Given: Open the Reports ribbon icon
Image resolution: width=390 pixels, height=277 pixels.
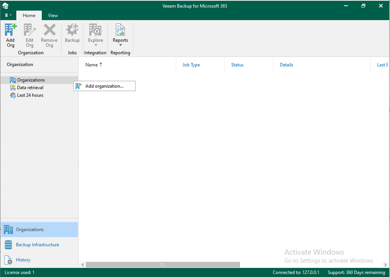Looking at the screenshot, I should pyautogui.click(x=120, y=30).
